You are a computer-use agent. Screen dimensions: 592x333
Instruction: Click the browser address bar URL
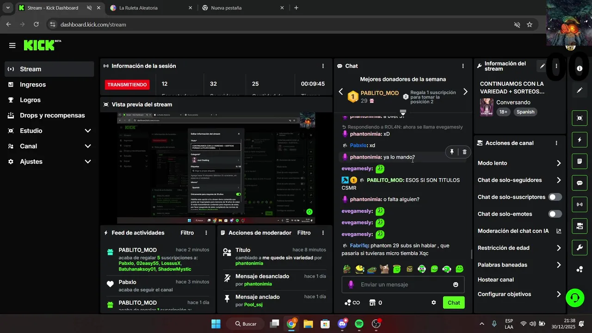(x=93, y=25)
